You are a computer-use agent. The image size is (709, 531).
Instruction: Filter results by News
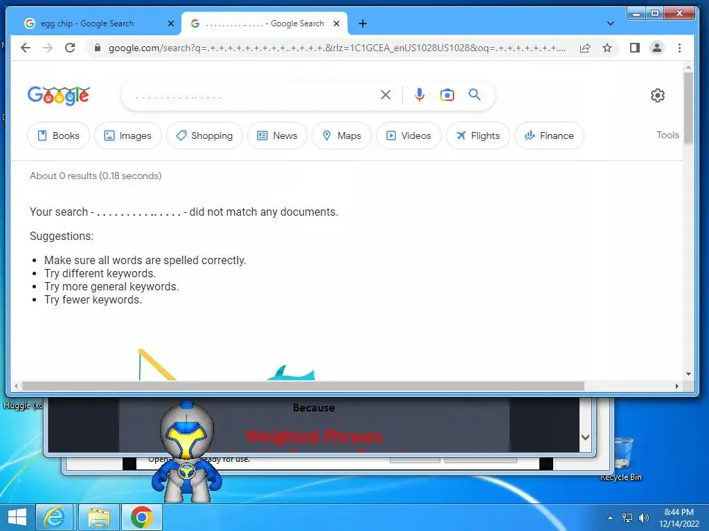click(x=277, y=136)
